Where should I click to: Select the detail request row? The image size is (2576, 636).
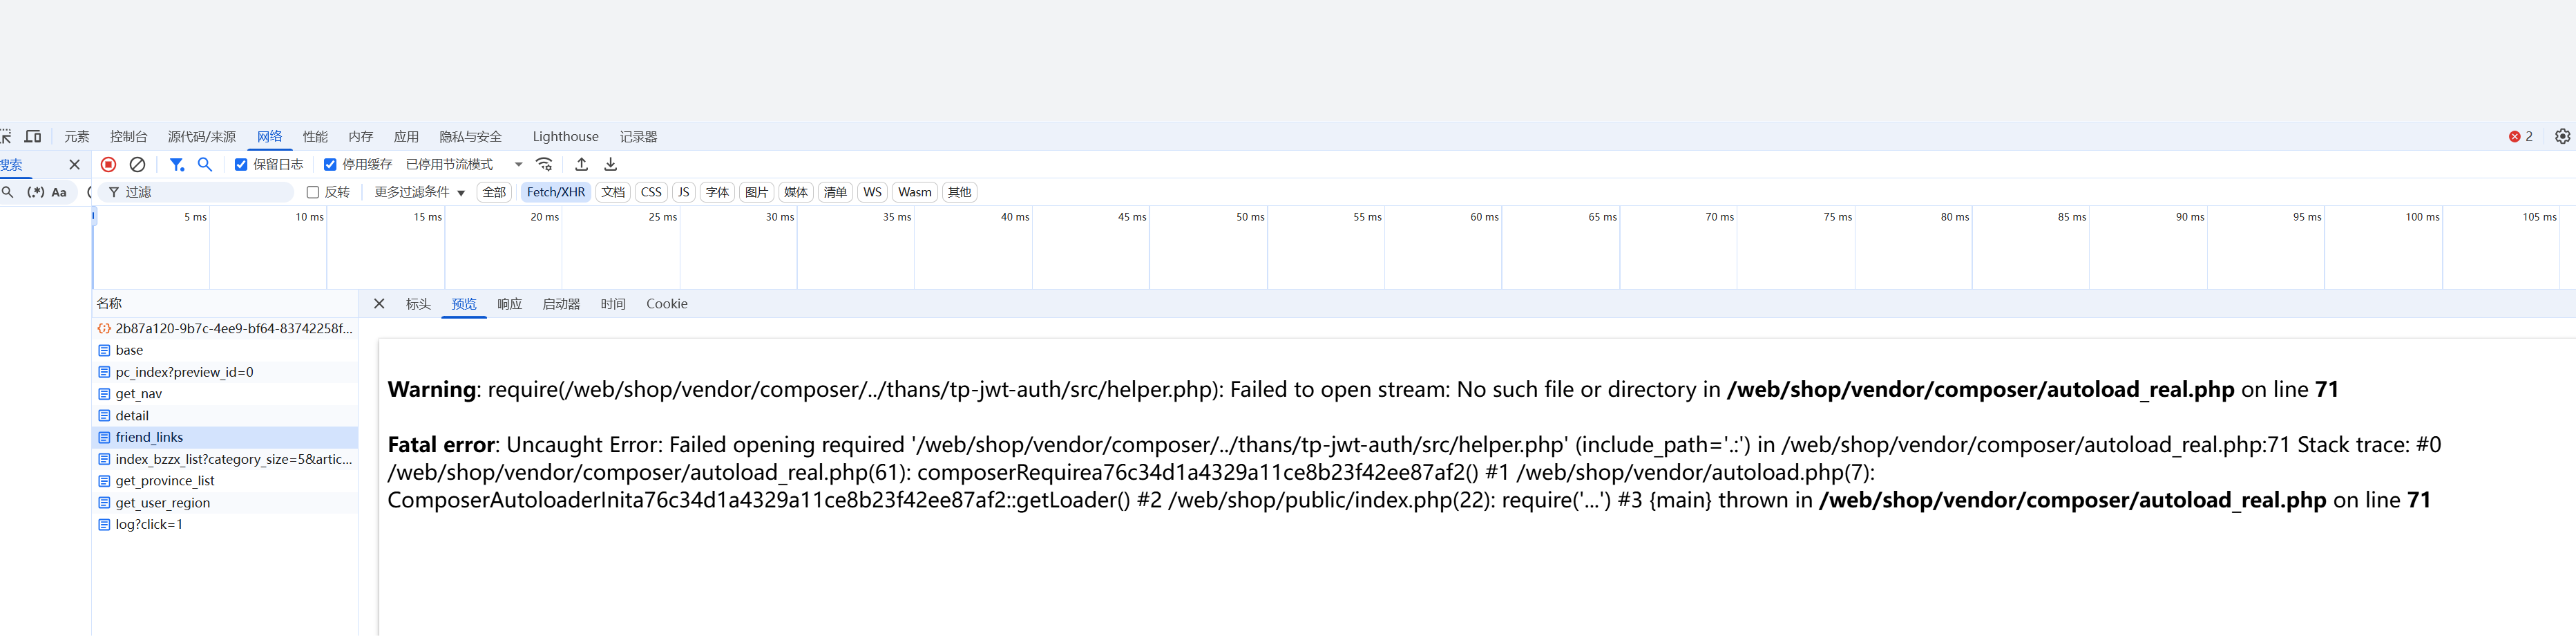click(225, 416)
